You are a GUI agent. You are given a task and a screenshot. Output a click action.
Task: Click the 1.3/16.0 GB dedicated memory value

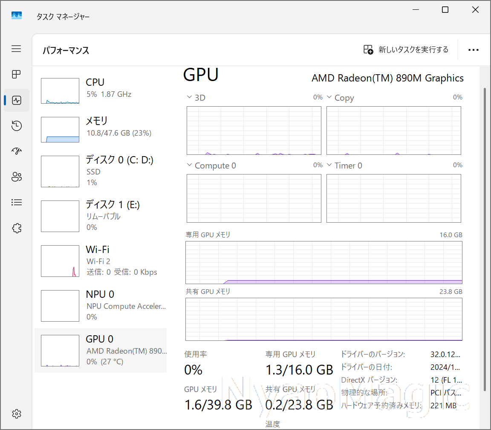click(299, 370)
